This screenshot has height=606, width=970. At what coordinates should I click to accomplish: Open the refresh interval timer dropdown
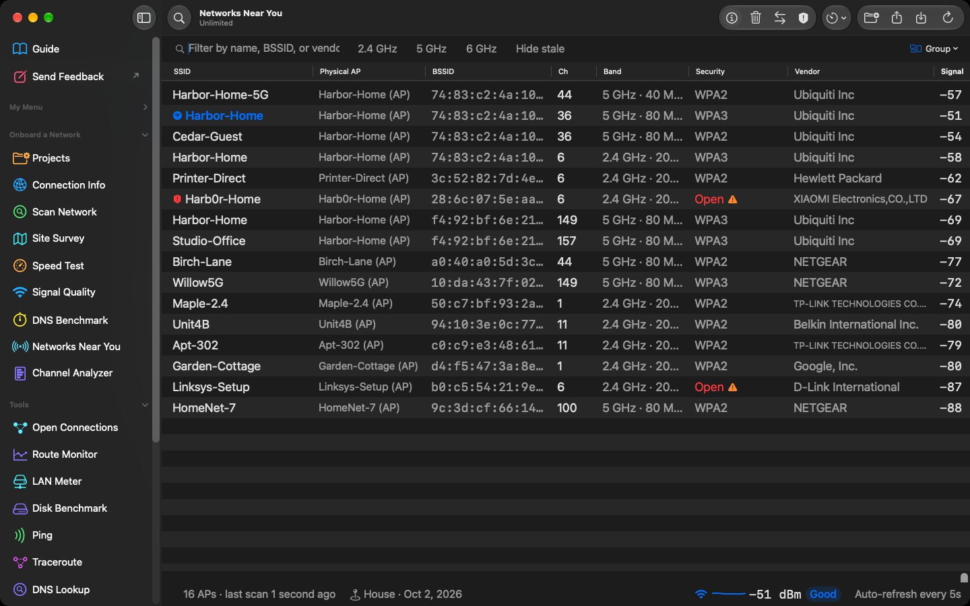coord(836,18)
